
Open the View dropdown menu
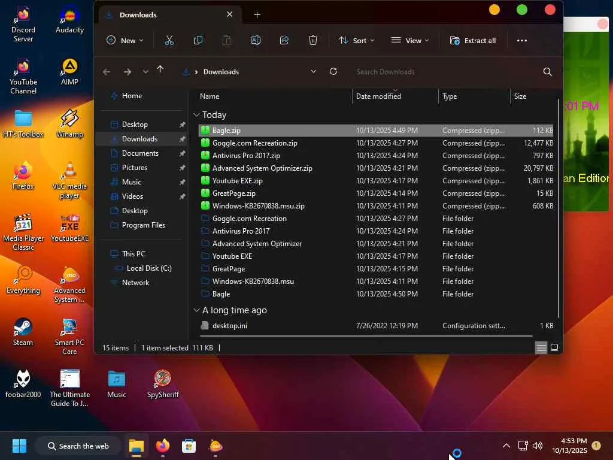[410, 41]
